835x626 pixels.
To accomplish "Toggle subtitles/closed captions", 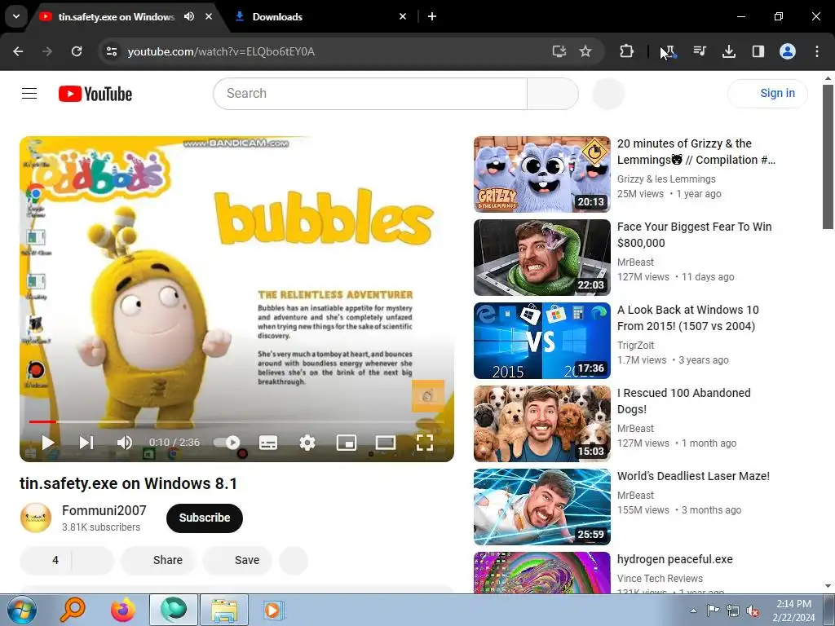I will point(267,443).
